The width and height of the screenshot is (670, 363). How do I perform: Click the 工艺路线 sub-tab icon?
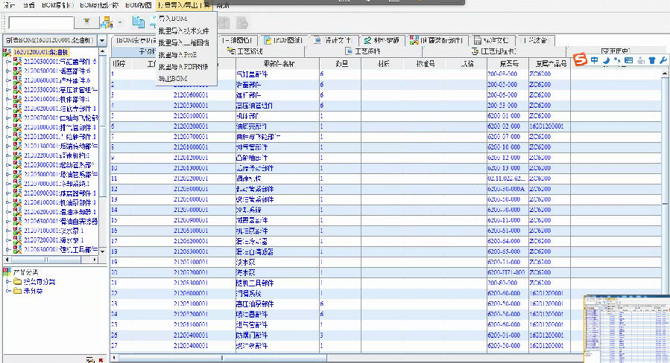[x=231, y=51]
